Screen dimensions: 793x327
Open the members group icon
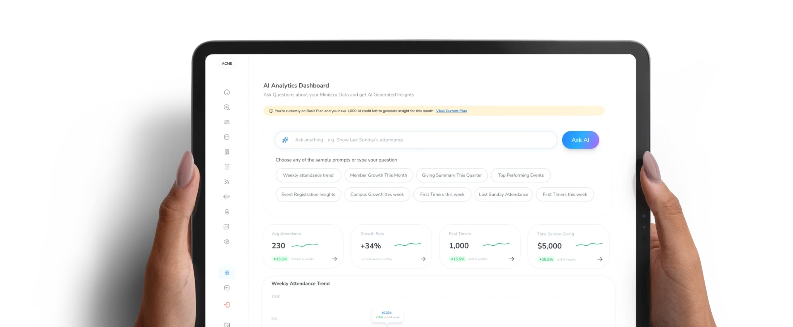point(227,122)
